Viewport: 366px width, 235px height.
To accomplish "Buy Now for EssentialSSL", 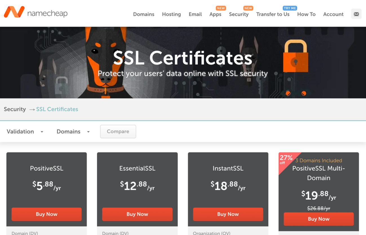I will [x=137, y=214].
